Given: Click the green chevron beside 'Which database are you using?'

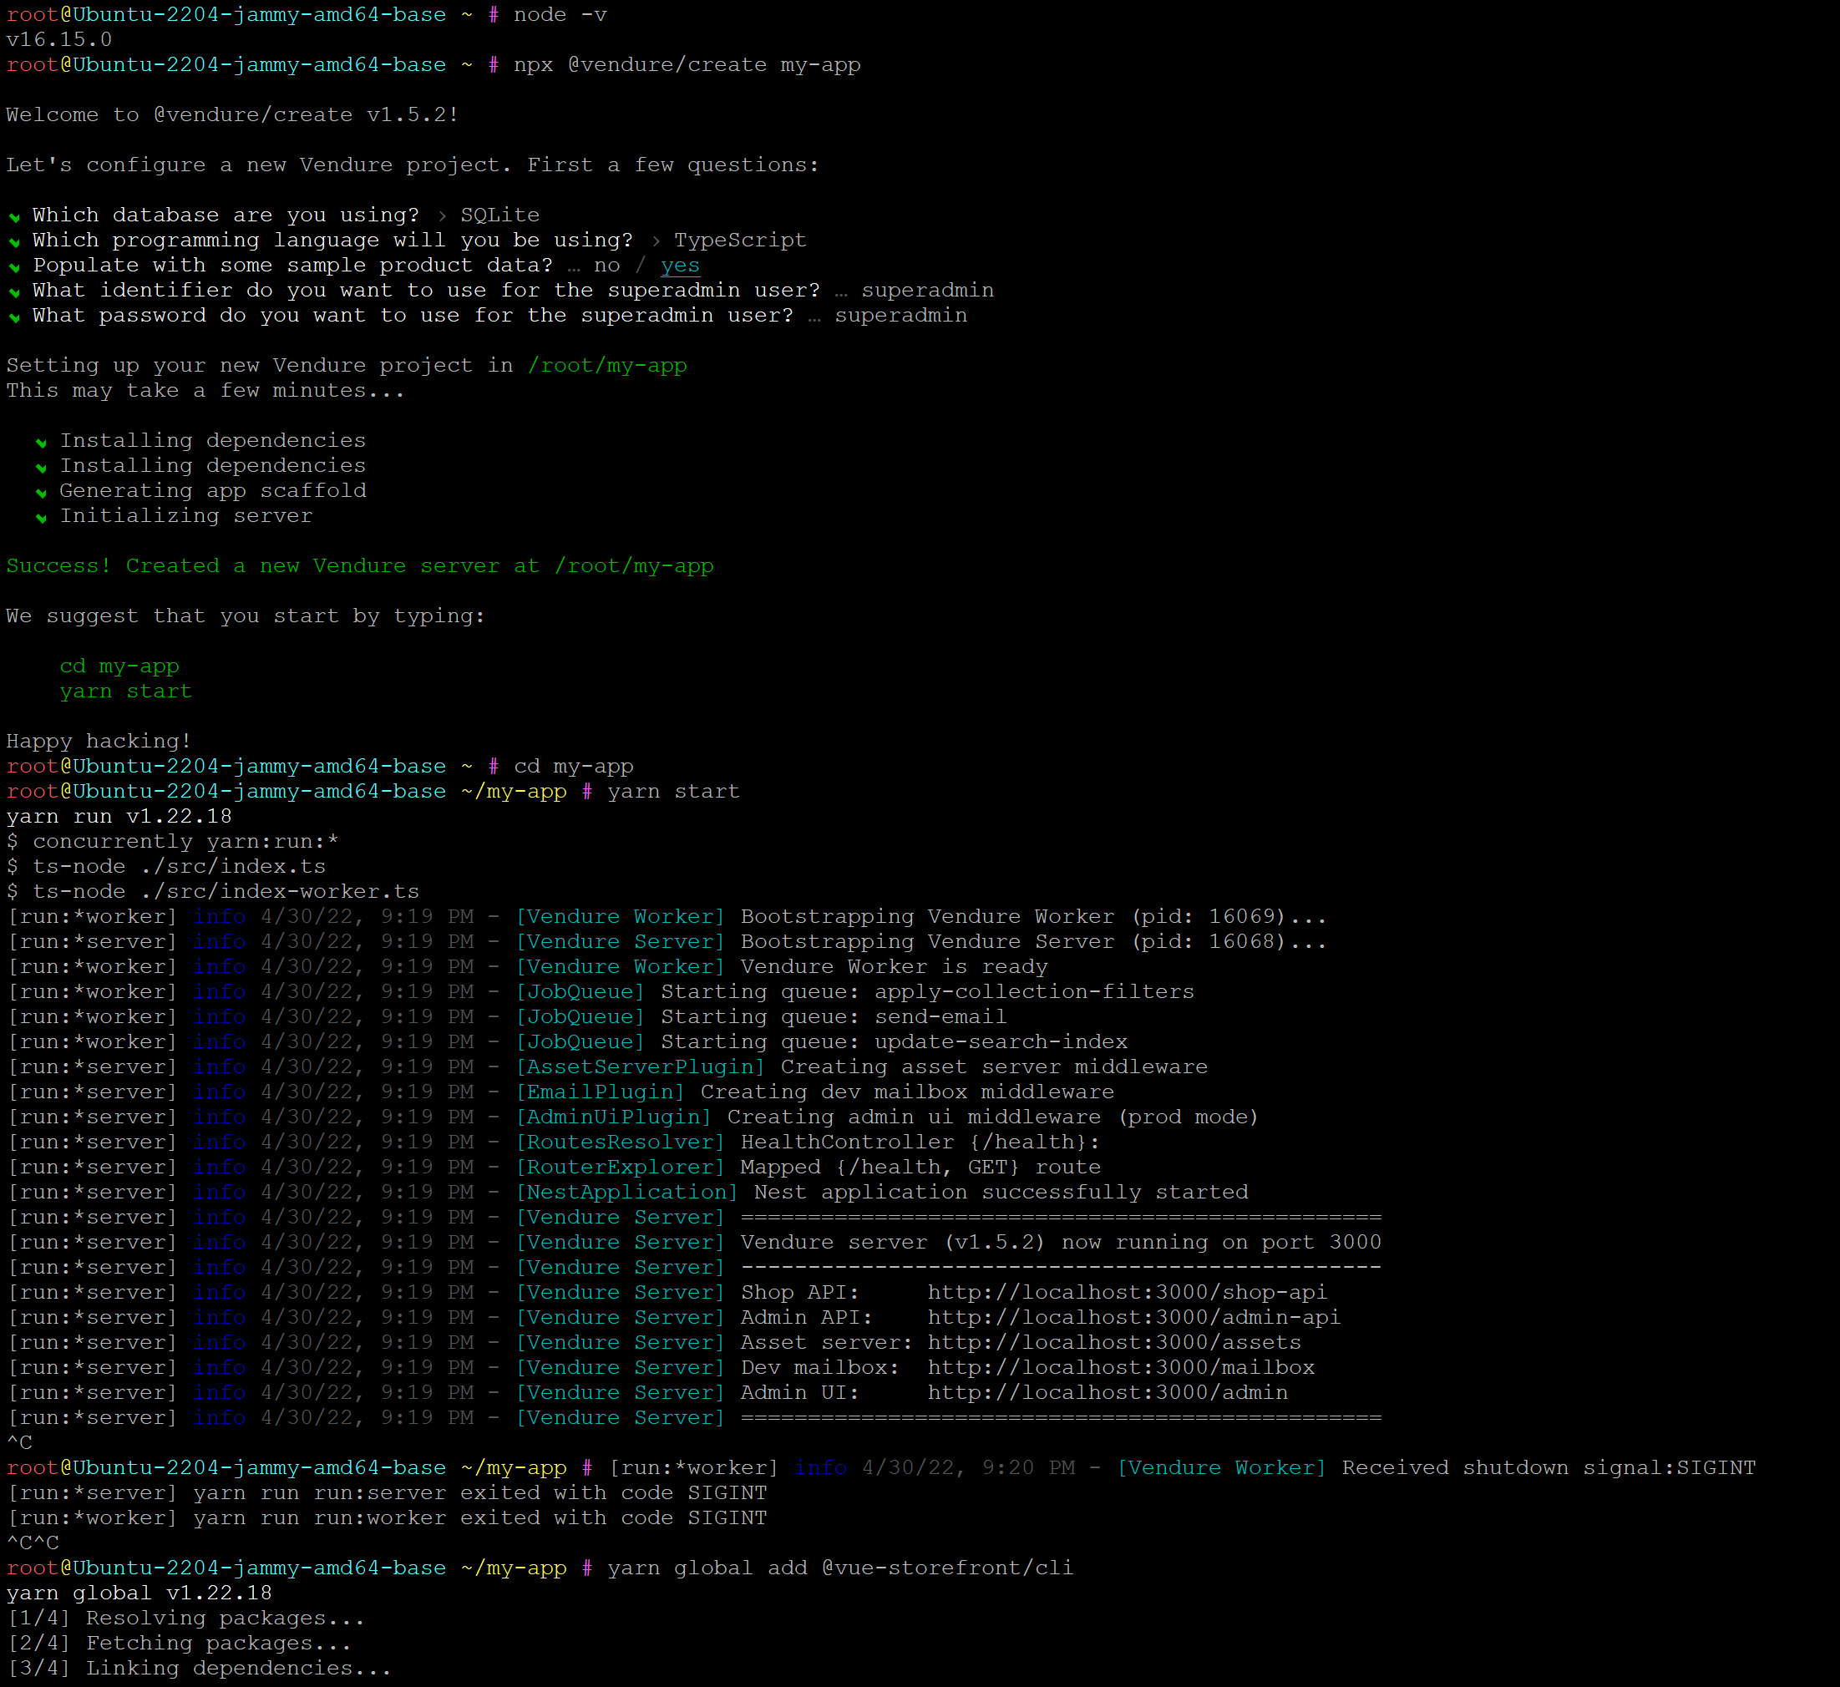Looking at the screenshot, I should click(x=13, y=218).
